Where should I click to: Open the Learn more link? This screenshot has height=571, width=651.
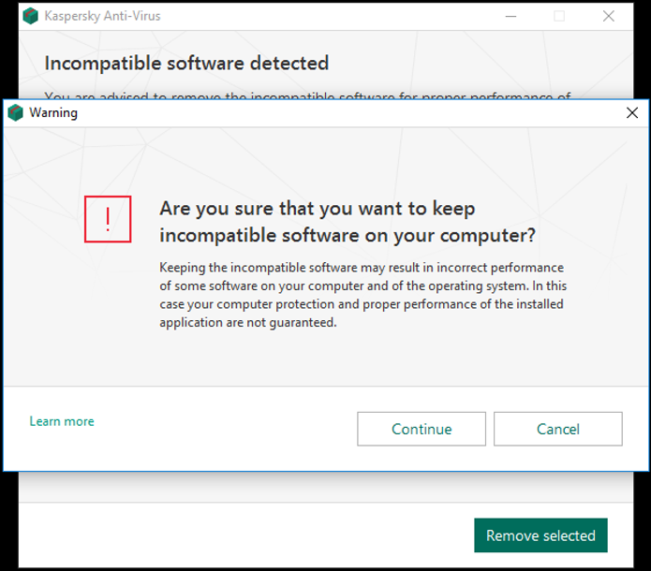click(62, 421)
